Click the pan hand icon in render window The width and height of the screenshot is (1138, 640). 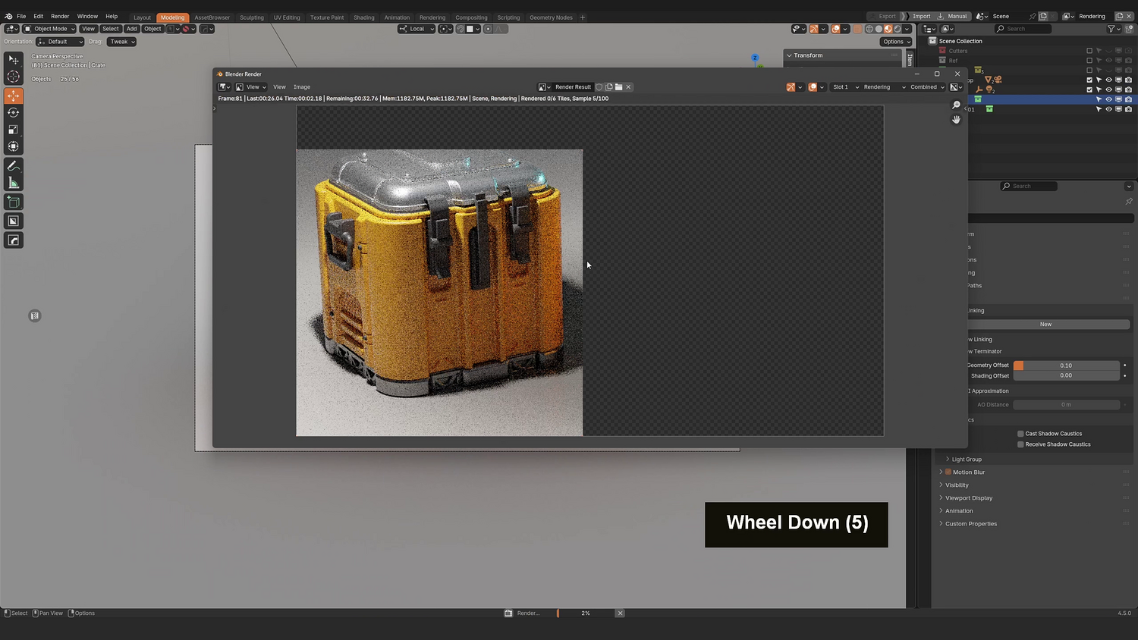pyautogui.click(x=956, y=120)
